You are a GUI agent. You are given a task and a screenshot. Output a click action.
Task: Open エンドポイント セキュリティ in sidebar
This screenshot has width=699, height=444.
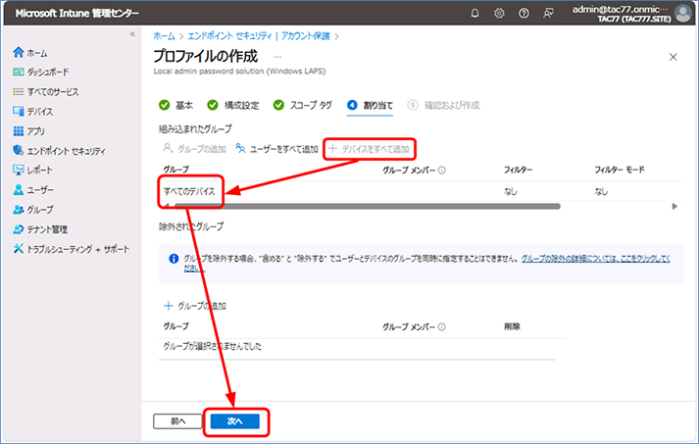pyautogui.click(x=59, y=151)
